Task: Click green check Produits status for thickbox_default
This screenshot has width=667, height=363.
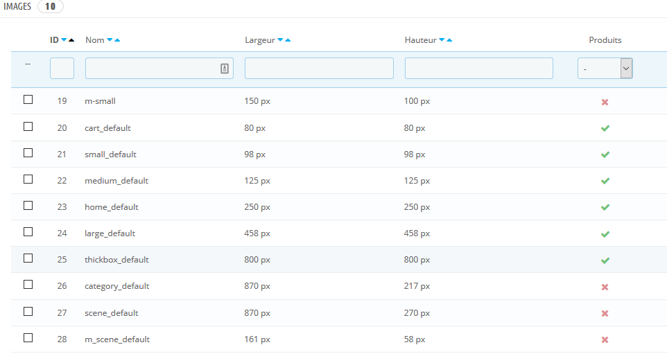Action: pos(605,260)
